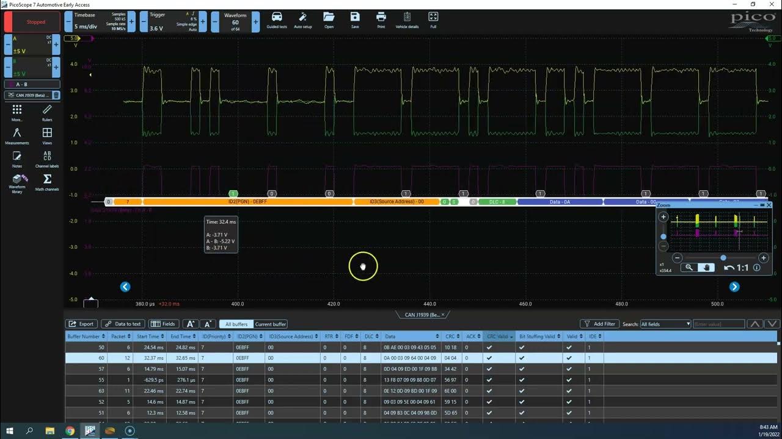Open Trigger 3.6 V settings
Image resolution: width=782 pixels, height=439 pixels.
(174, 22)
